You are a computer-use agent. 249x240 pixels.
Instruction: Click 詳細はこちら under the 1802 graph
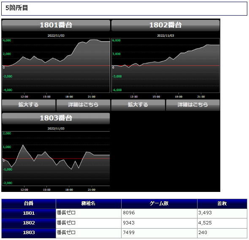coord(193,105)
